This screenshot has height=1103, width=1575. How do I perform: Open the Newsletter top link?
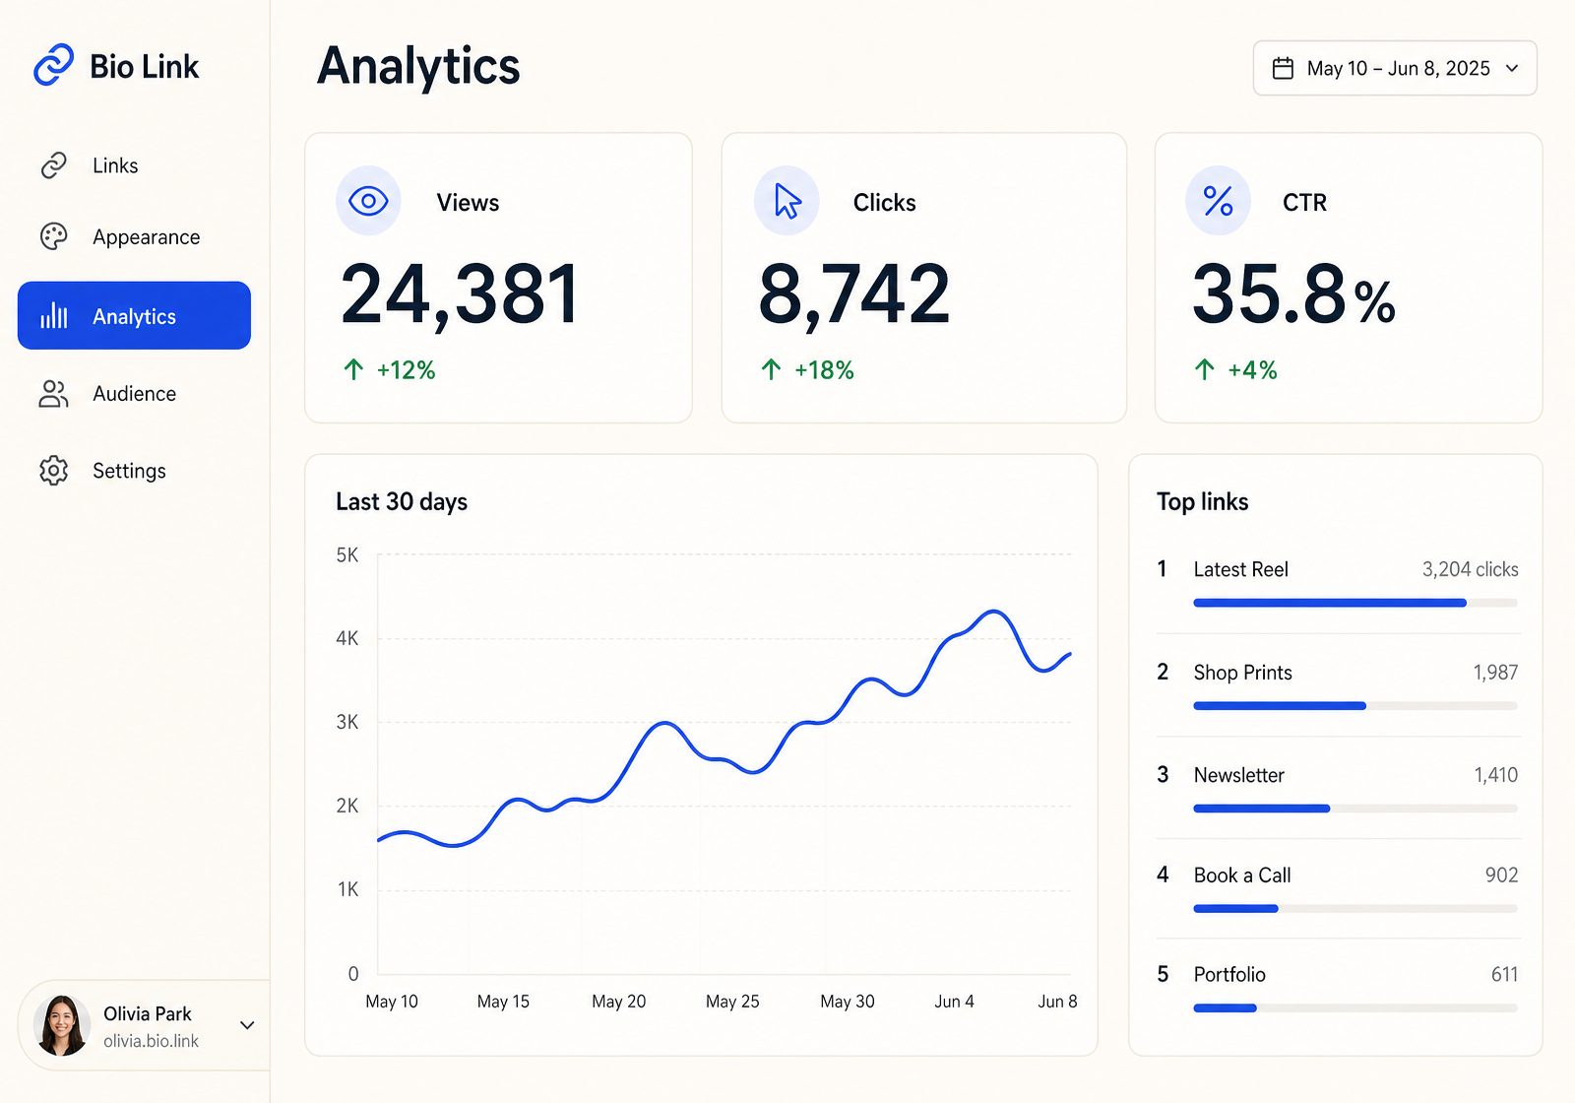(1238, 775)
